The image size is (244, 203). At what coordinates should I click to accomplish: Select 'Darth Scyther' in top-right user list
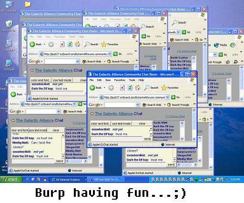[x=179, y=58]
